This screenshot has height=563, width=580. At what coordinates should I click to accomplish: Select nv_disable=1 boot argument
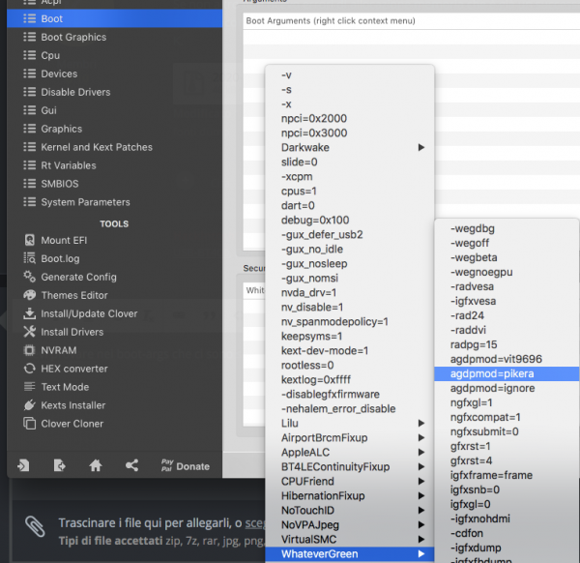click(350, 308)
